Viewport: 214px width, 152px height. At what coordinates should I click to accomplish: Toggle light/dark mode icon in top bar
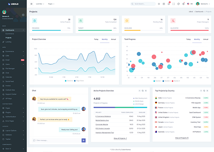point(159,4)
